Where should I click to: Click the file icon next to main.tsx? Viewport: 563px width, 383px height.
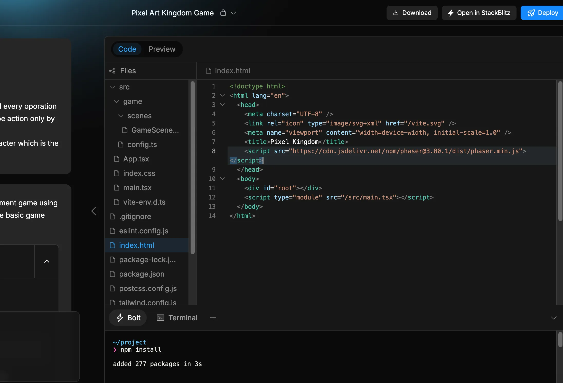[117, 188]
